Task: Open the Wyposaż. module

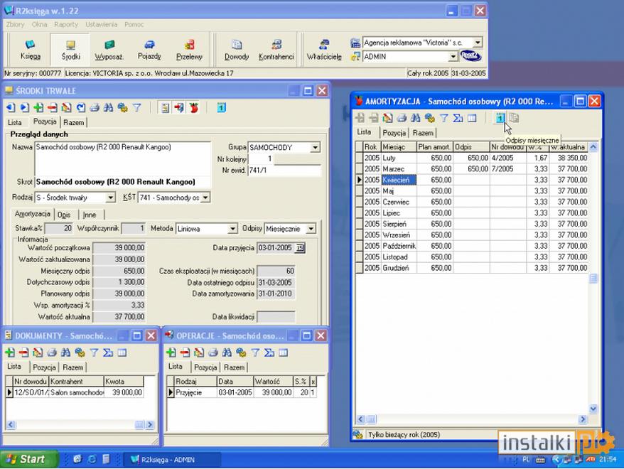Action: (109, 50)
